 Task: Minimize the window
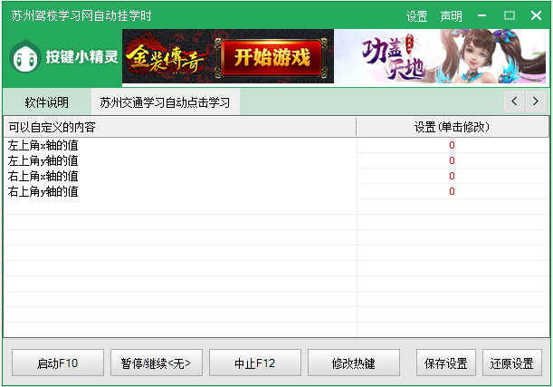(x=509, y=16)
